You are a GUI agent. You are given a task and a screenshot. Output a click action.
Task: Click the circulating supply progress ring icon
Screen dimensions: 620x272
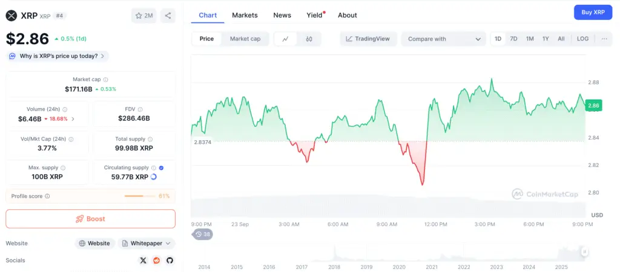[154, 177]
